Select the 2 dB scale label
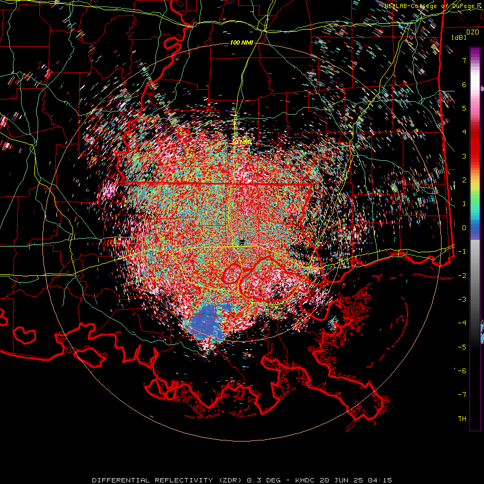Screen dimensions: 484x484 tap(464, 180)
